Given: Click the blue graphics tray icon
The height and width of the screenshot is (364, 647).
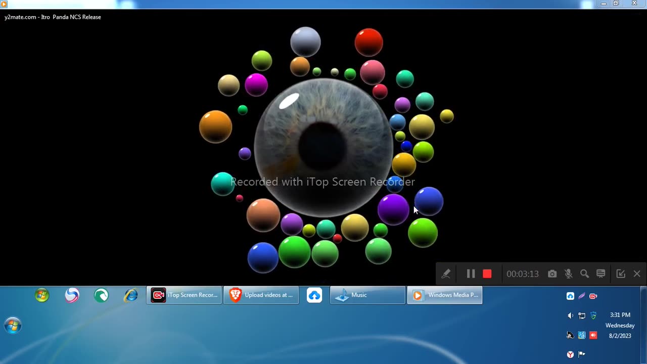Looking at the screenshot, I should click(x=582, y=335).
